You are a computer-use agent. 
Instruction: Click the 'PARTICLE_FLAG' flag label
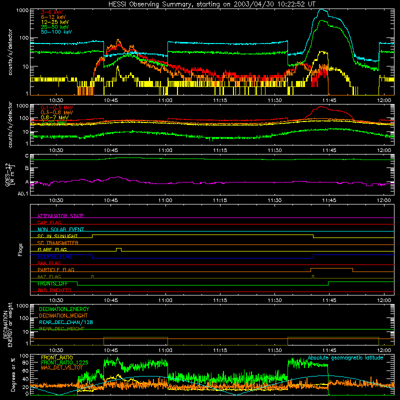click(x=56, y=270)
